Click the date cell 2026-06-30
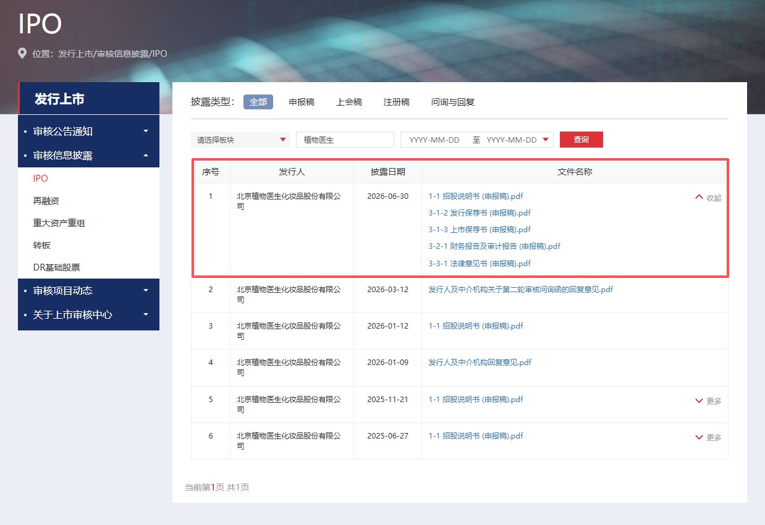The image size is (765, 525). (x=387, y=196)
